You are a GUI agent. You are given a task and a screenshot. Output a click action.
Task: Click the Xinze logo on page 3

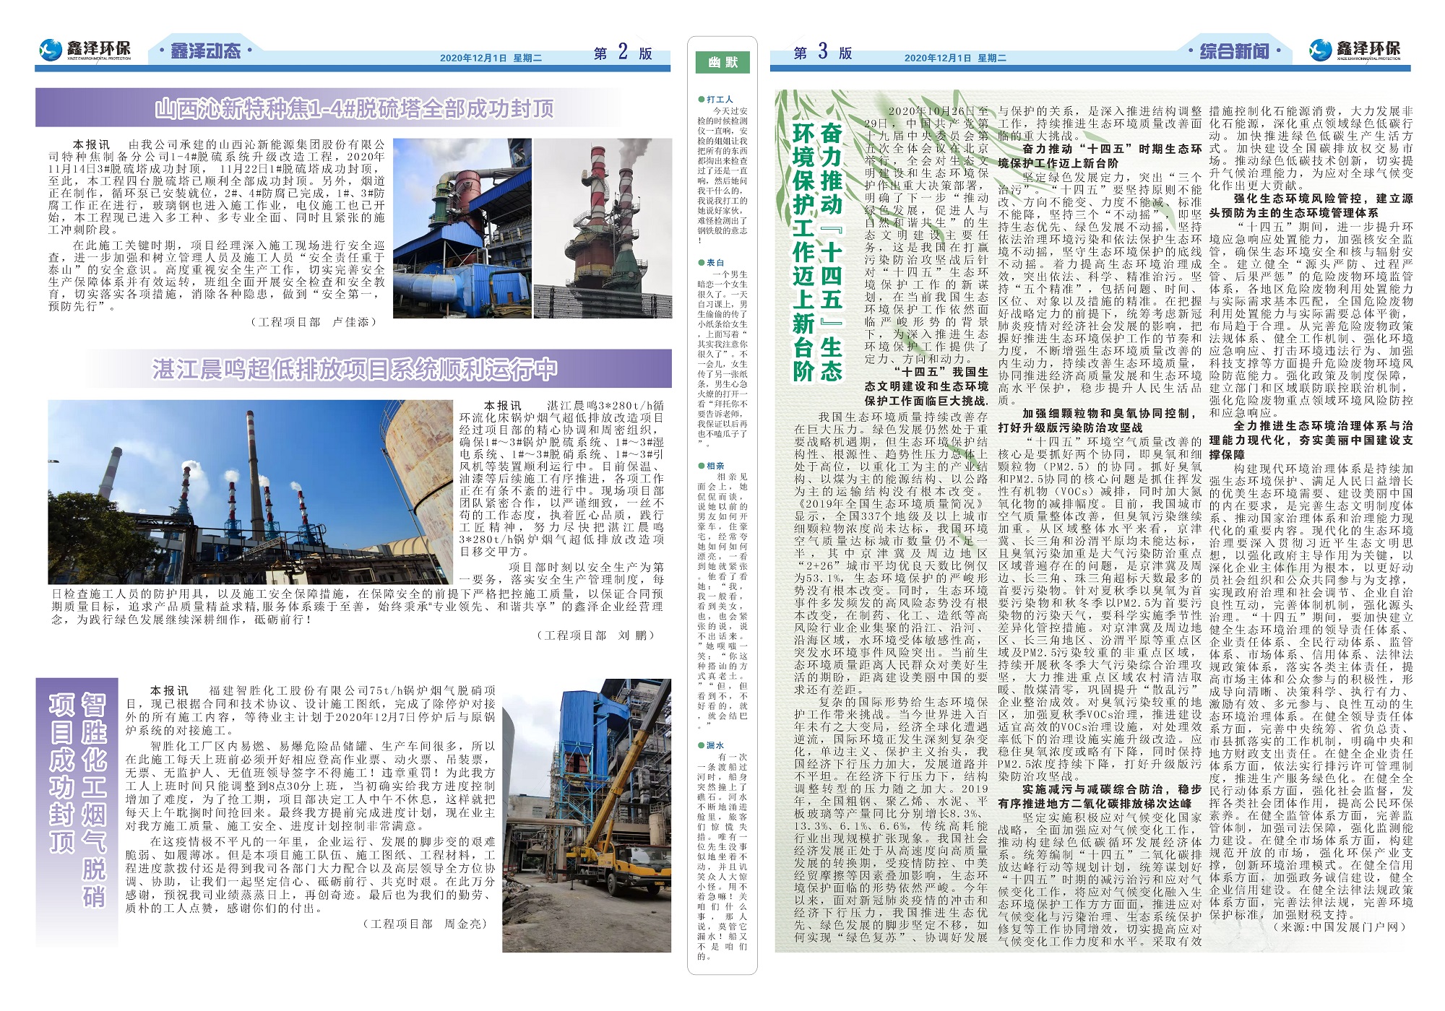click(x=1354, y=49)
